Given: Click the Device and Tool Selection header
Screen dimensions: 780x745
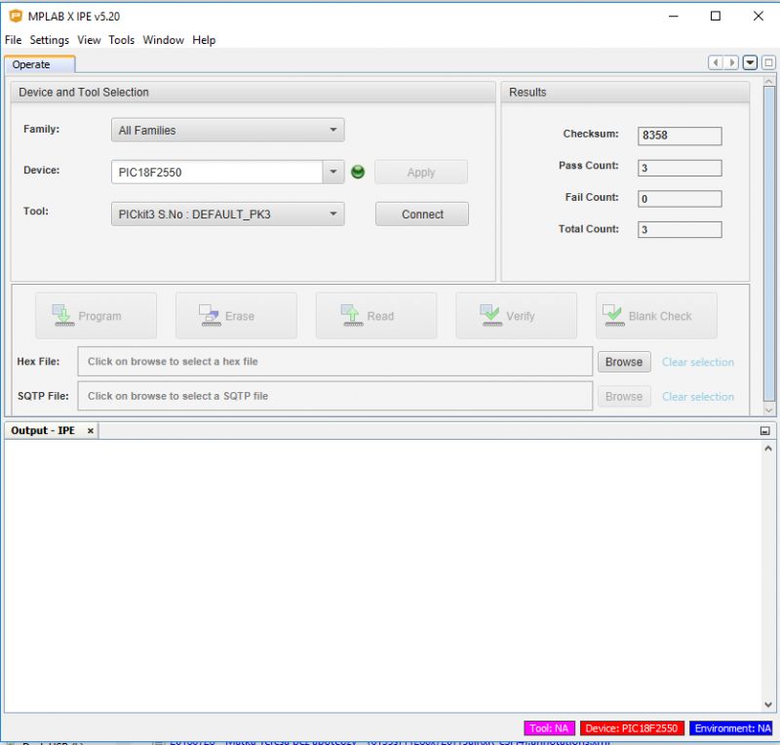Looking at the screenshot, I should (253, 92).
